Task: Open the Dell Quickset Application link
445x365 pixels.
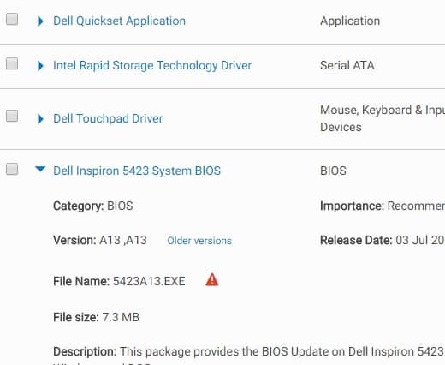Action: point(119,21)
